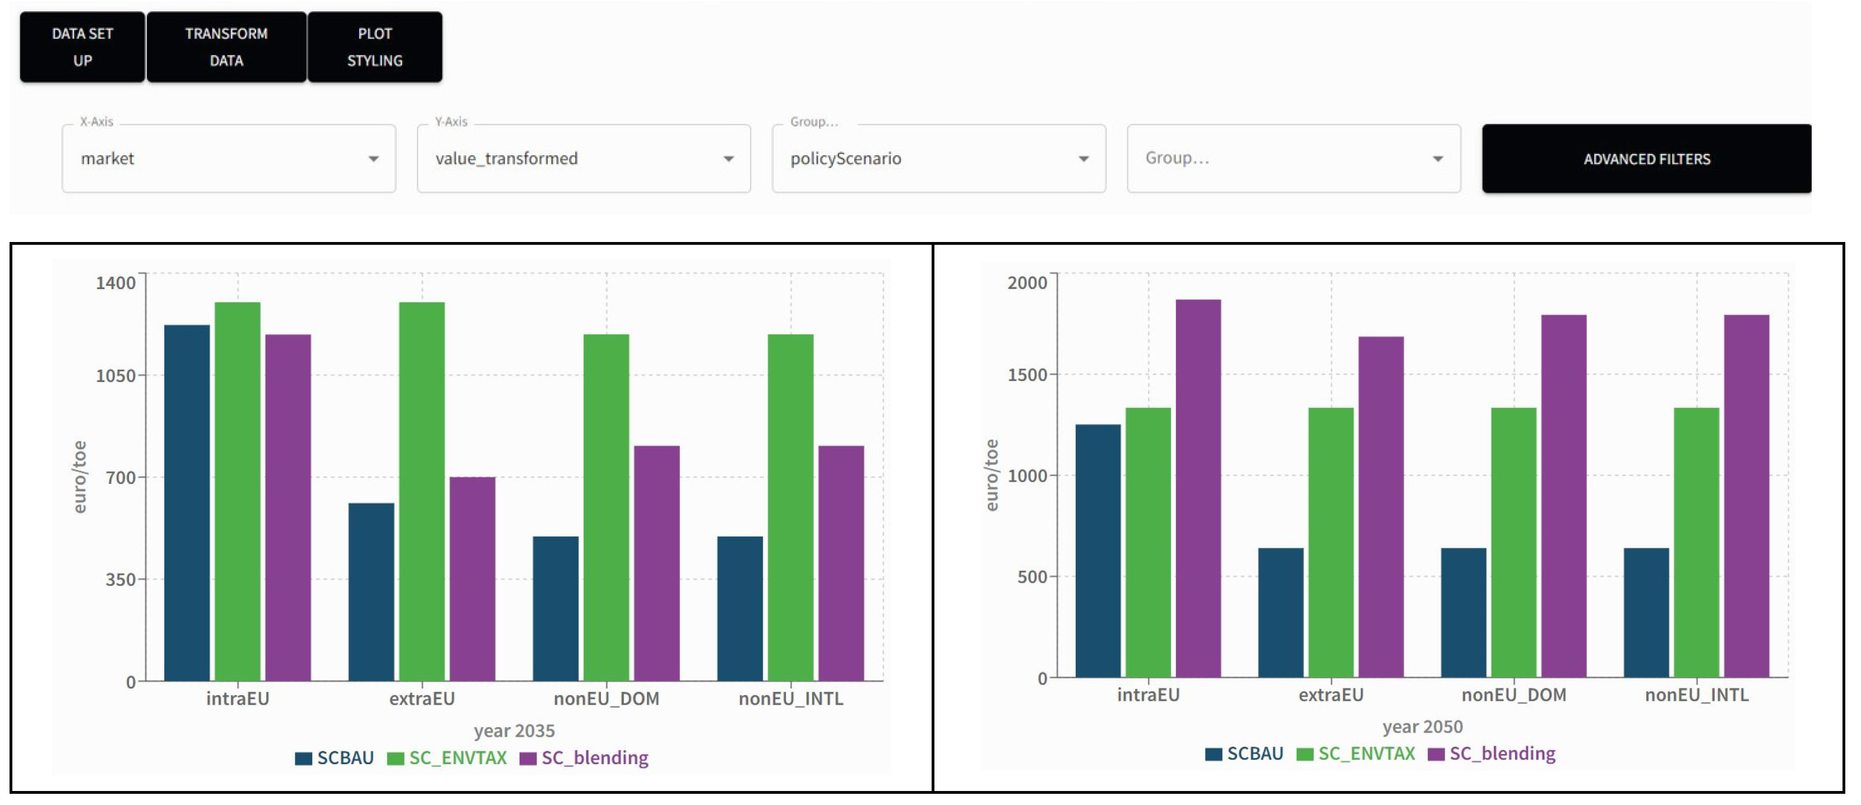1861x805 pixels.
Task: Click purple intraEU bar in 2050 chart
Action: click(x=1198, y=488)
